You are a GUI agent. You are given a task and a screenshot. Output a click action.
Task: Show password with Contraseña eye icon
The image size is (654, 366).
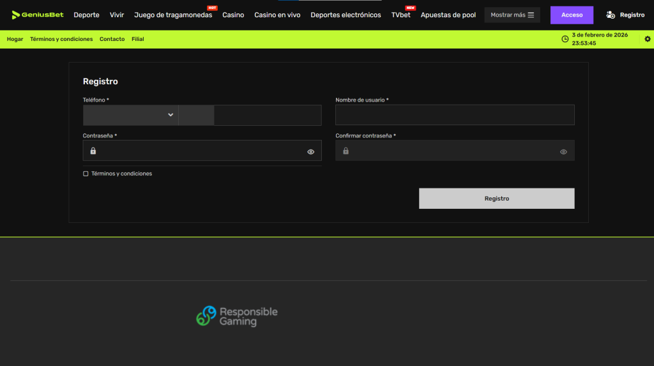[311, 152]
